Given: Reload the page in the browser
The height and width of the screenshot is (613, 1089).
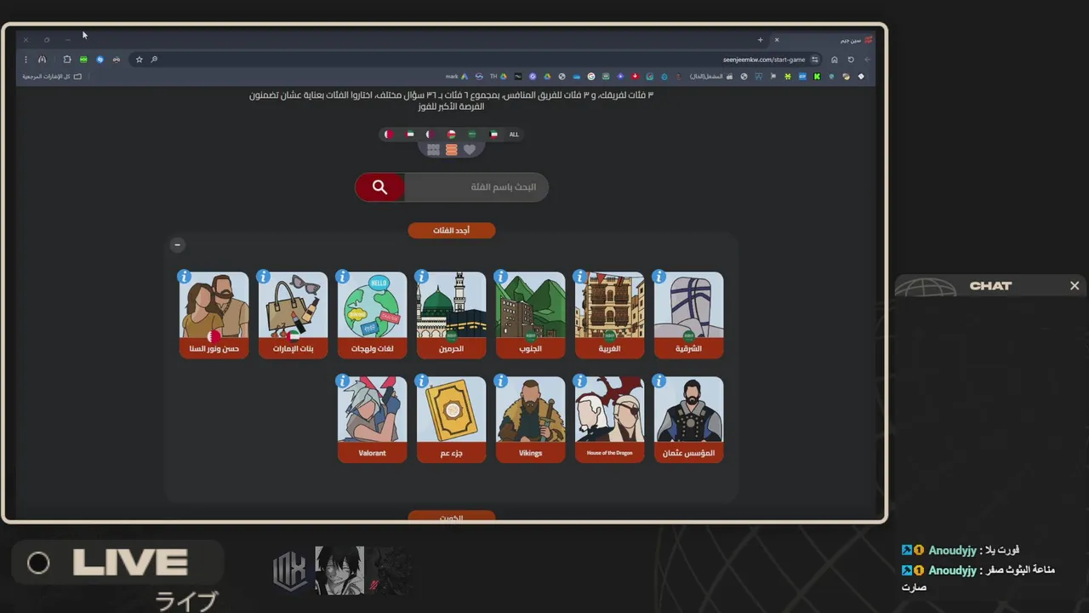Looking at the screenshot, I should (x=851, y=60).
